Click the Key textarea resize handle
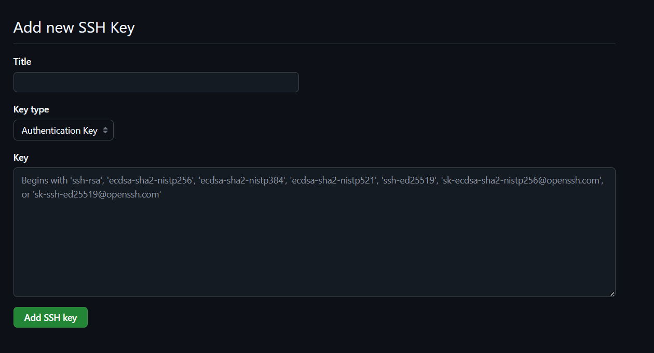The height and width of the screenshot is (353, 654). (x=612, y=293)
